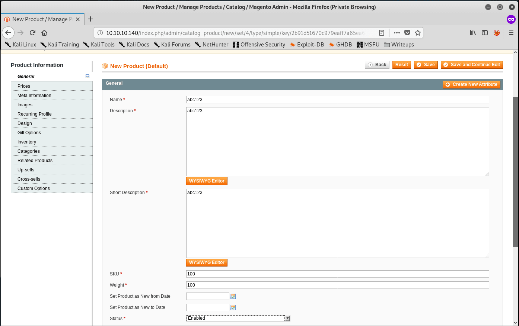Go to the Firefox home page
Image resolution: width=519 pixels, height=326 pixels.
click(44, 33)
